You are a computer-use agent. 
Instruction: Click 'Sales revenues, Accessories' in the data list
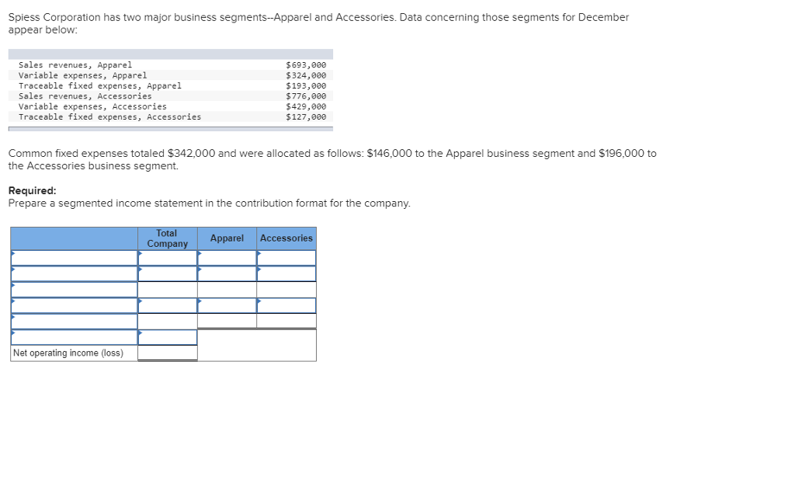85,96
